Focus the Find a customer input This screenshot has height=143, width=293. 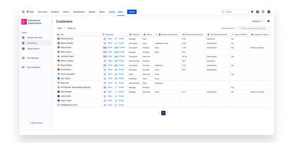coord(254,28)
